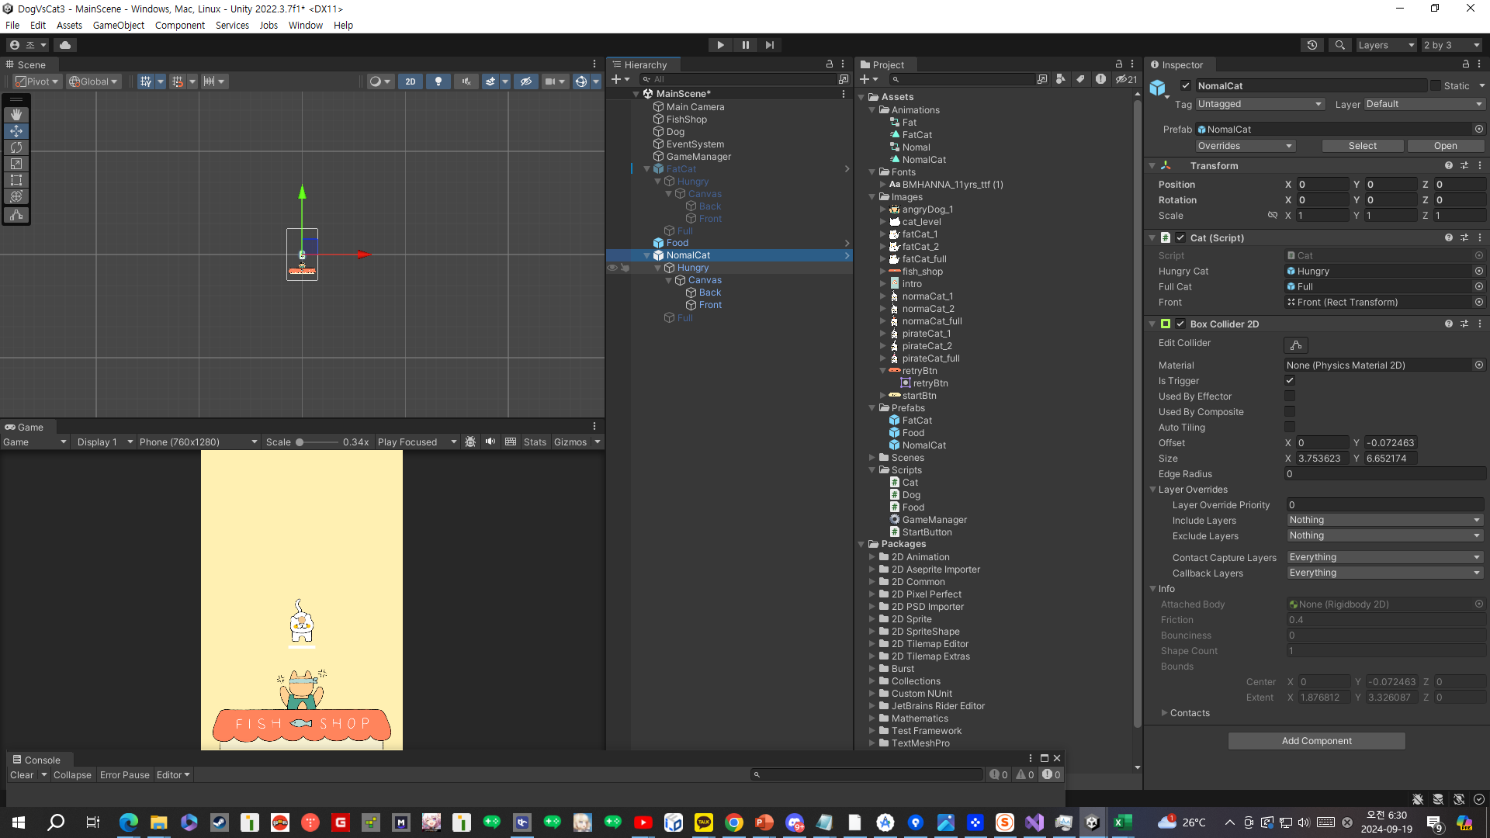Adjust the Game view Scale slider
The image size is (1490, 838).
click(300, 442)
